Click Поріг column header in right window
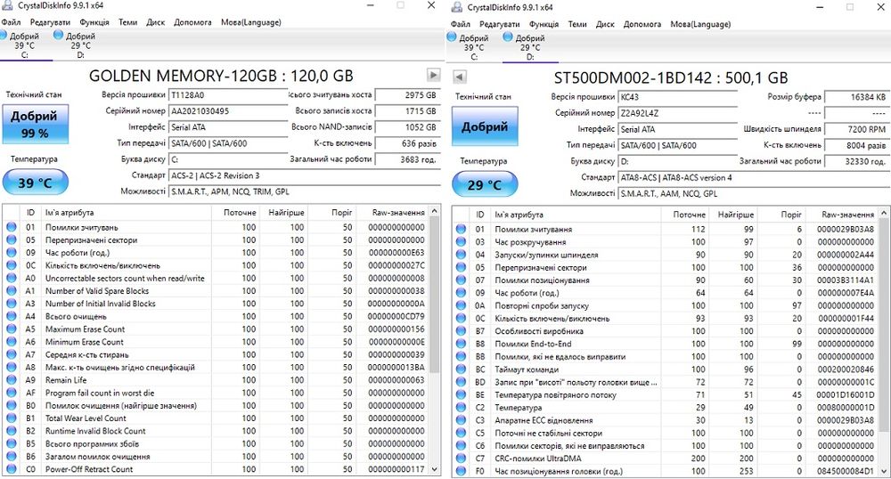Viewport: 891px width, 479px height. point(782,215)
